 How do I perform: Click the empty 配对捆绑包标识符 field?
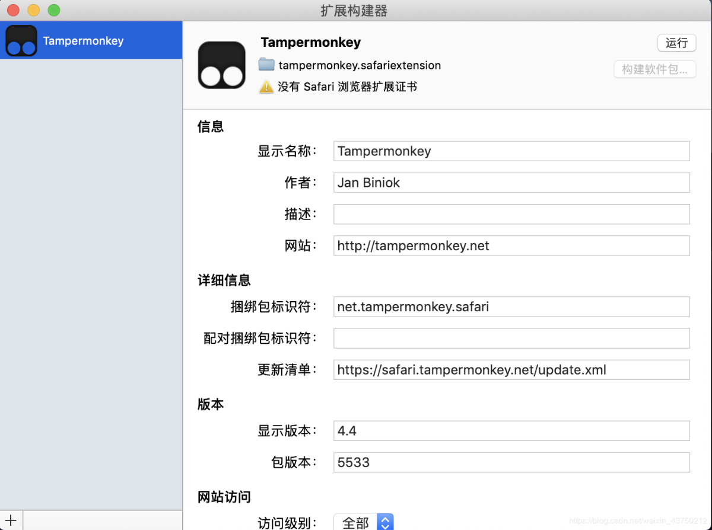tap(511, 338)
